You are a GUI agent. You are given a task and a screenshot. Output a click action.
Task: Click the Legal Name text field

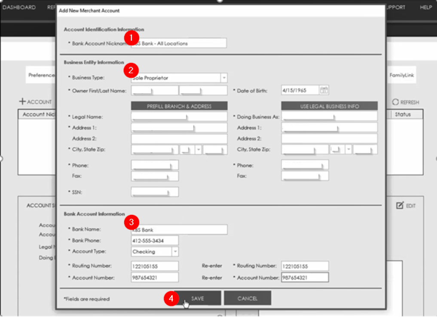click(x=179, y=117)
